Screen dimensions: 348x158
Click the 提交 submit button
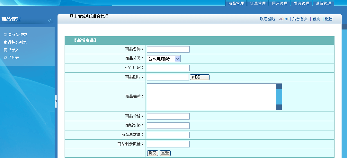click(x=153, y=153)
